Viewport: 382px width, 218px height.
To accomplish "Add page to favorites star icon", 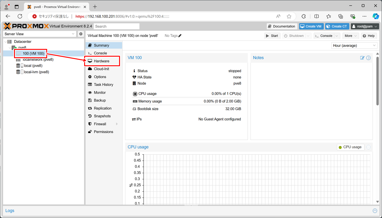I will [289, 16].
